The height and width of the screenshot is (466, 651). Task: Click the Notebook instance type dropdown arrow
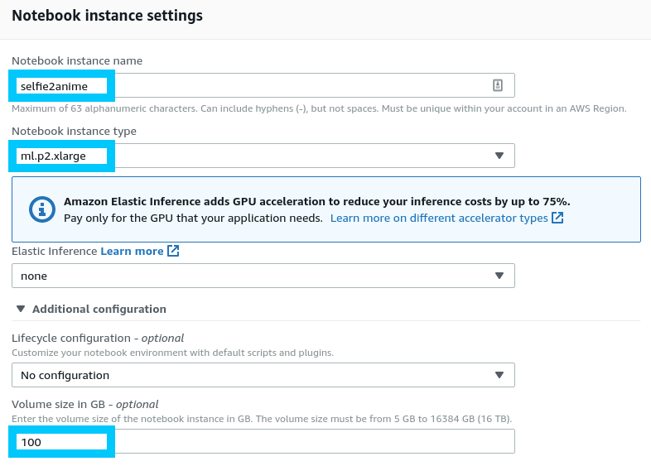pyautogui.click(x=499, y=156)
